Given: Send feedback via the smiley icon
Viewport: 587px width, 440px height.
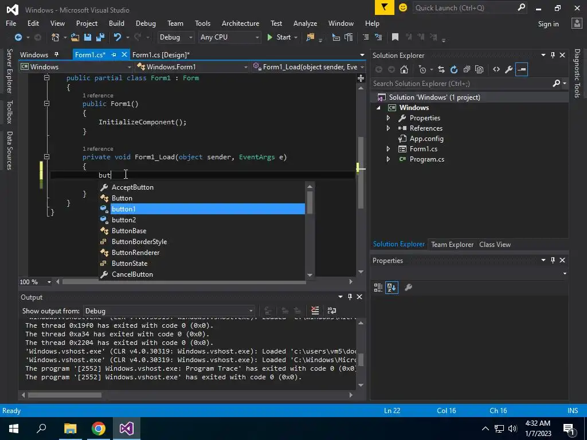Looking at the screenshot, I should click(x=403, y=7).
